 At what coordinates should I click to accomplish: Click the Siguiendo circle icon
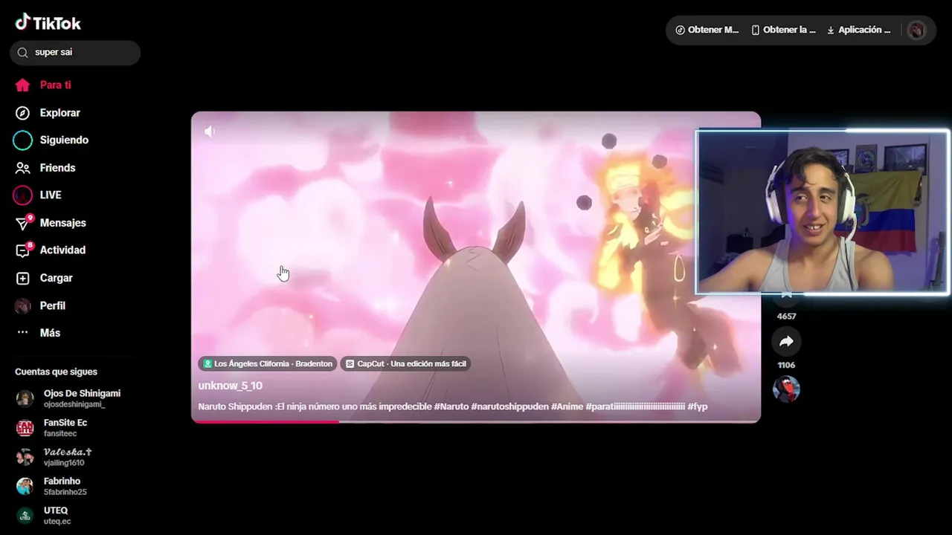pos(23,140)
